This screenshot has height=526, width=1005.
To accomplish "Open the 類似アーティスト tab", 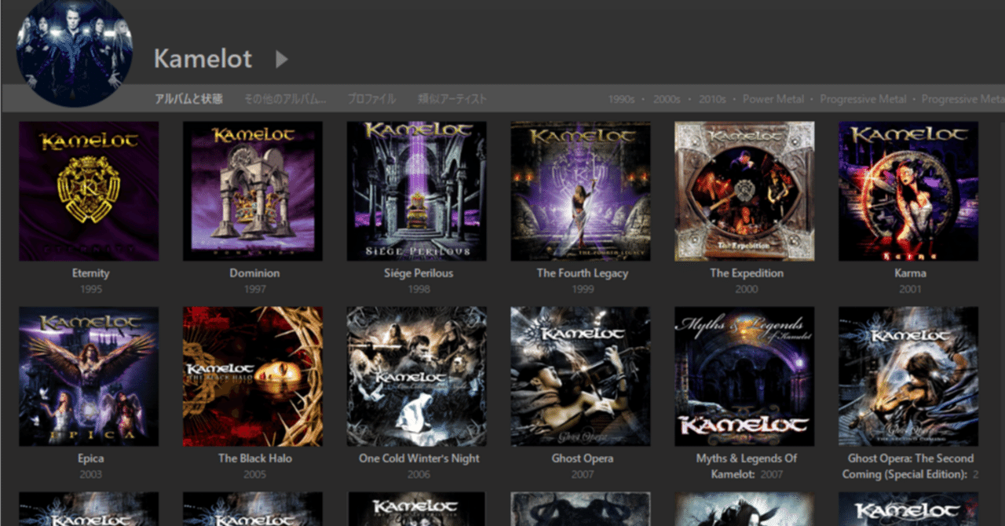I will point(452,99).
